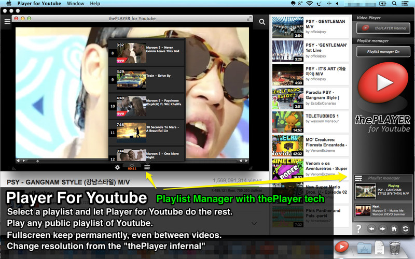
Task: Select Maroon 5 Payphone playlist item
Action: coord(146,106)
